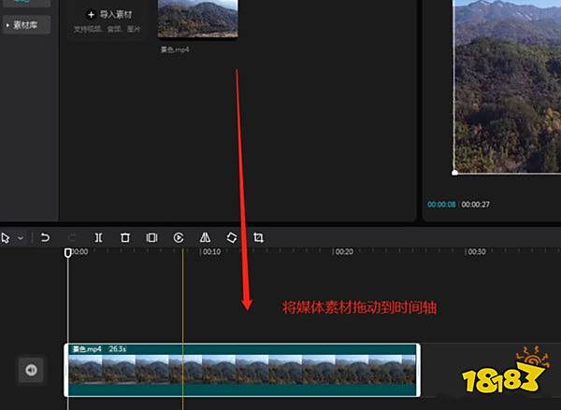
Task: Select the crop tool icon
Action: pyautogui.click(x=259, y=238)
